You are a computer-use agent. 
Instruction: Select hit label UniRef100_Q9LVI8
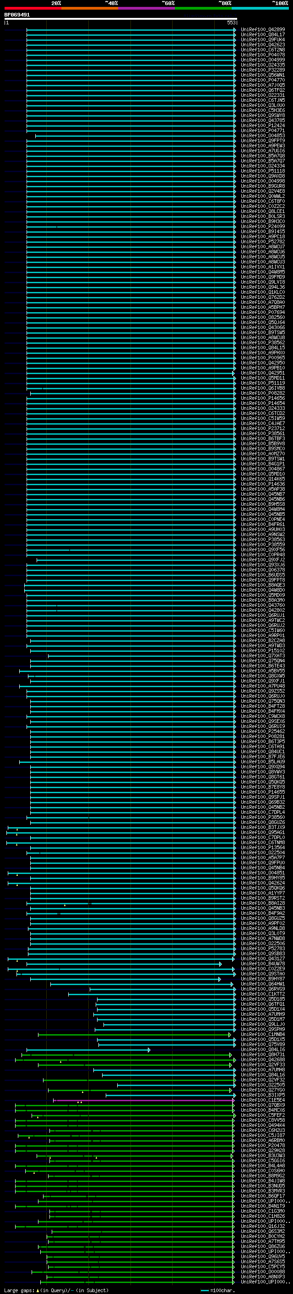263,282
